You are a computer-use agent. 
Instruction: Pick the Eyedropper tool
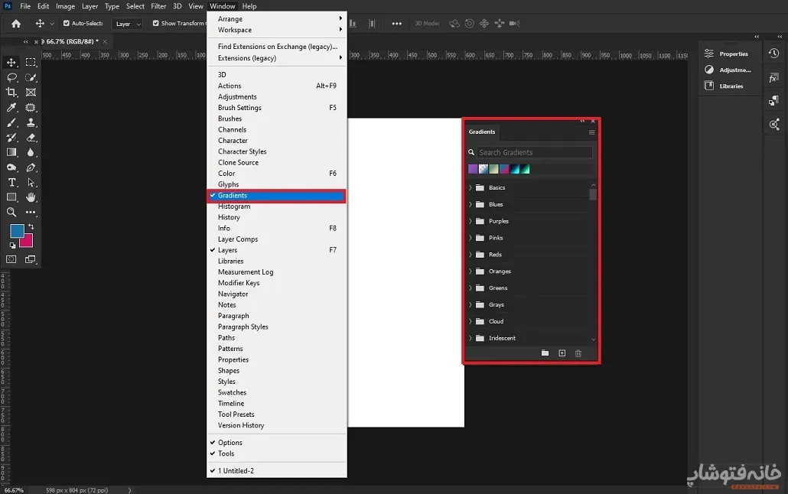pos(11,108)
